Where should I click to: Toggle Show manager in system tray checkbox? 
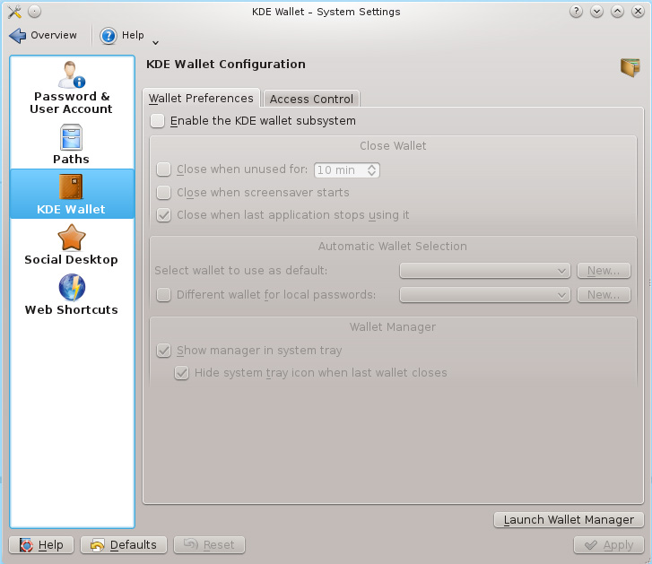pos(163,351)
